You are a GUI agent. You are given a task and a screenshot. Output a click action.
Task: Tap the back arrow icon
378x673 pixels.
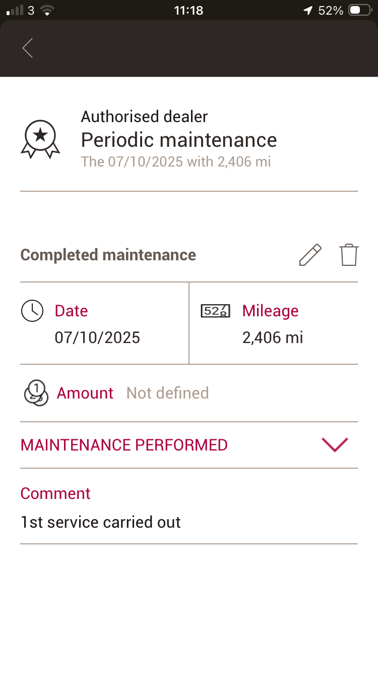(28, 48)
